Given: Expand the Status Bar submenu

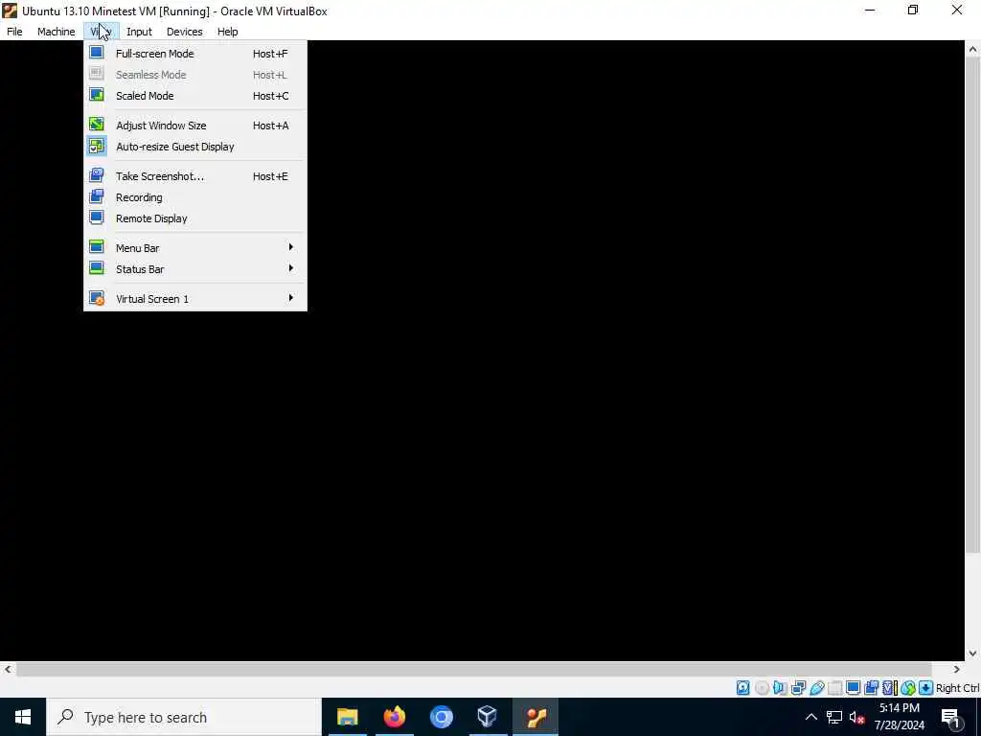Looking at the screenshot, I should pos(195,269).
